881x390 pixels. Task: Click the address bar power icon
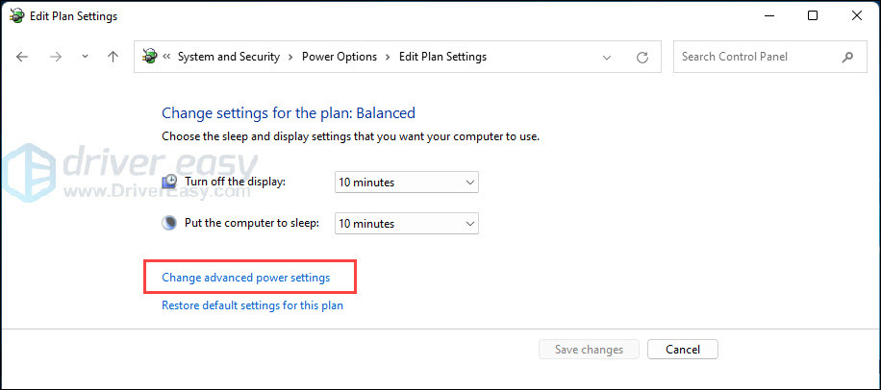pos(149,57)
